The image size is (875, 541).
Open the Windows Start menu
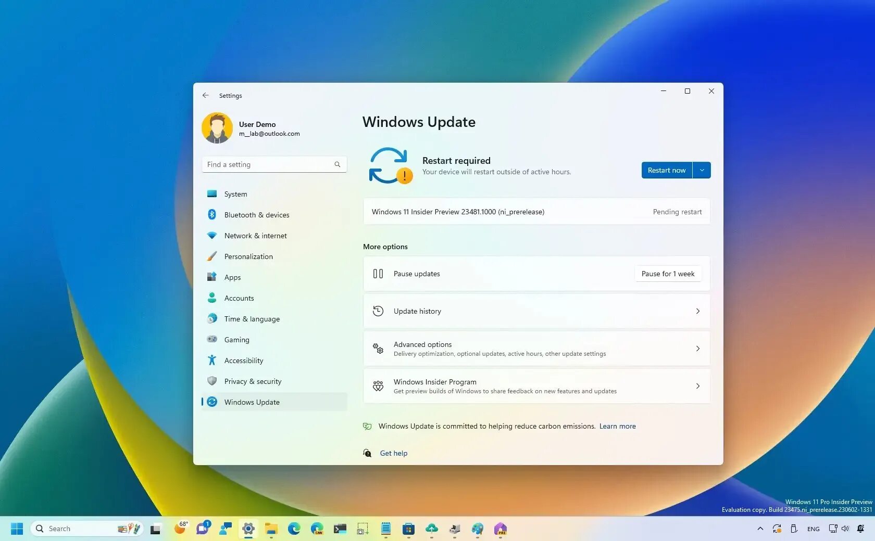pyautogui.click(x=17, y=529)
